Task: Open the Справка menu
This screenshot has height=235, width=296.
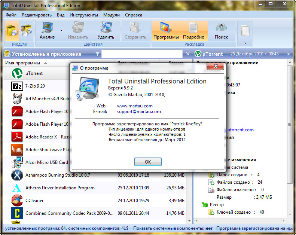Action: point(134,15)
